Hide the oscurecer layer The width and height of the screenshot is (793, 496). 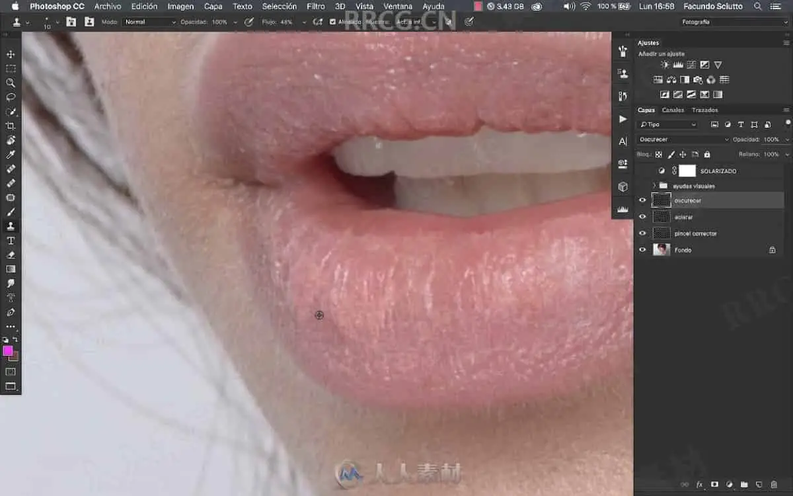pyautogui.click(x=642, y=200)
